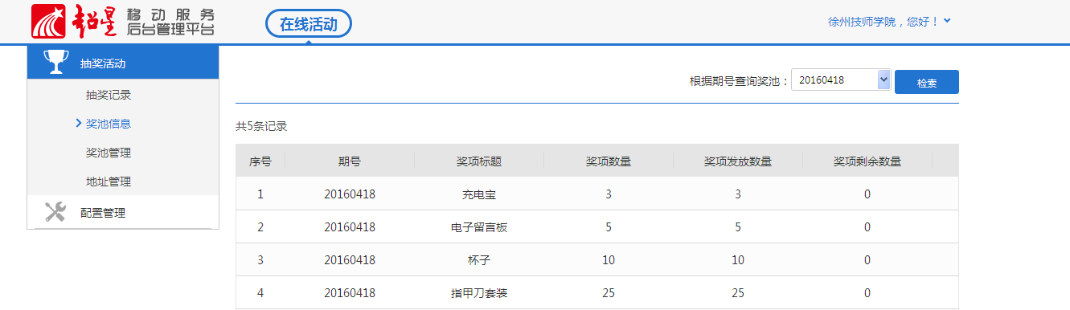Screen dimensions: 1070x310
Task: Click the 指甲刀套装 row title cell
Action: (x=479, y=293)
